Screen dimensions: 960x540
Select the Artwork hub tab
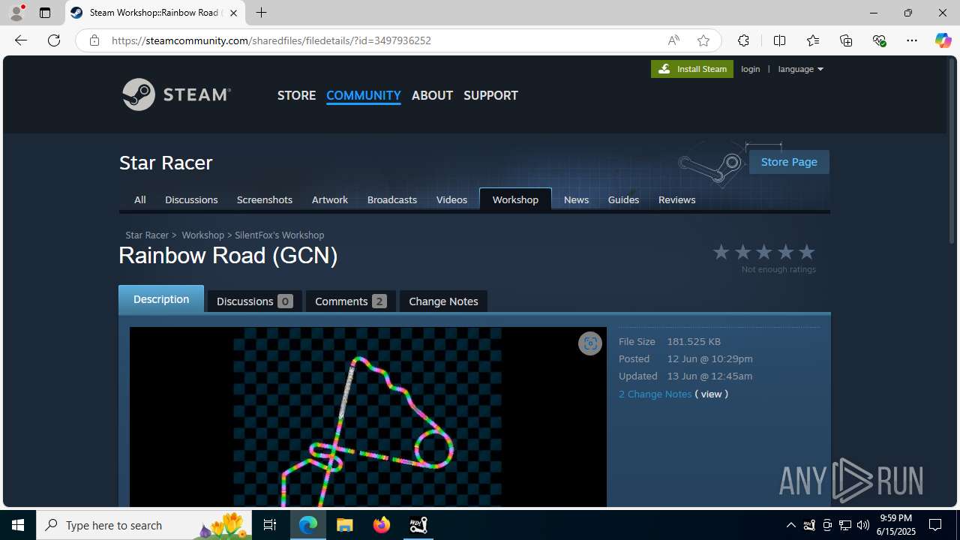pos(330,199)
